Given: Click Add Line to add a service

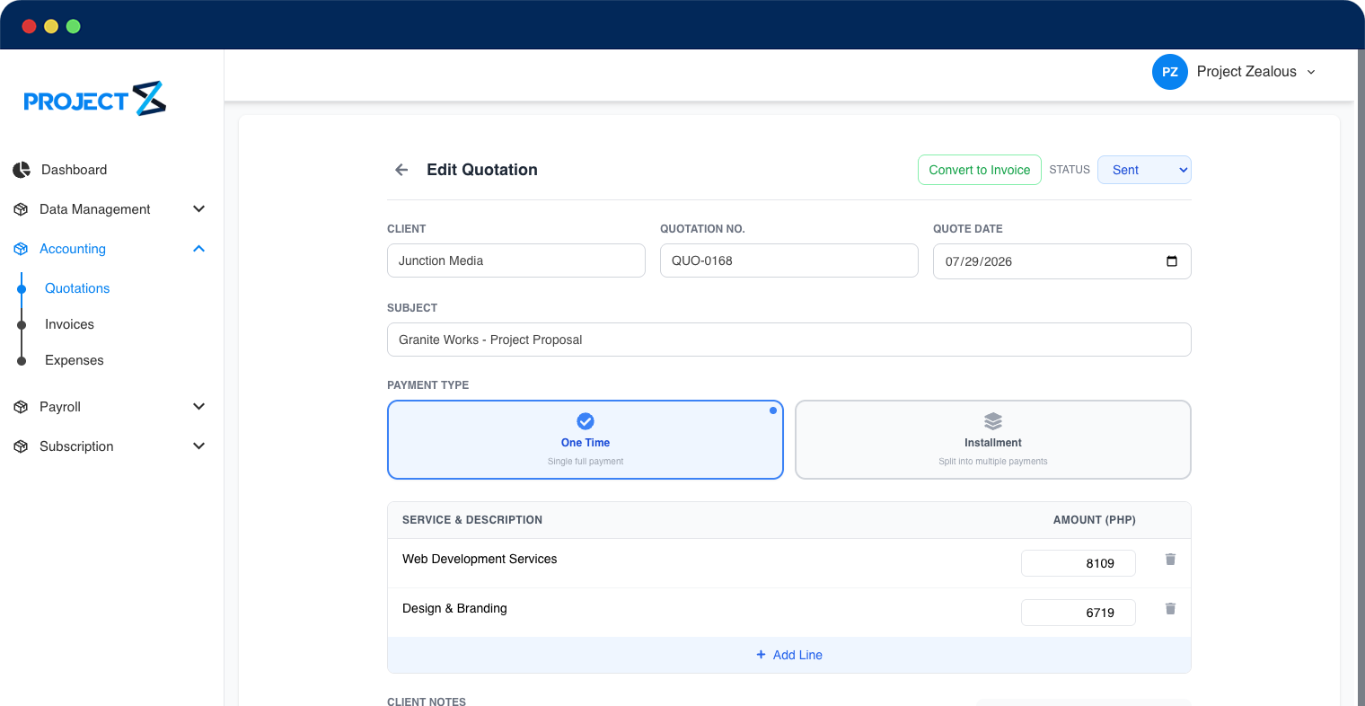Looking at the screenshot, I should [x=789, y=655].
